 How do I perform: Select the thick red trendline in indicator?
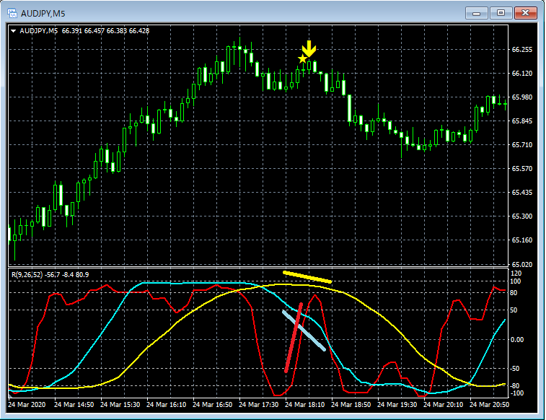pyautogui.click(x=294, y=338)
